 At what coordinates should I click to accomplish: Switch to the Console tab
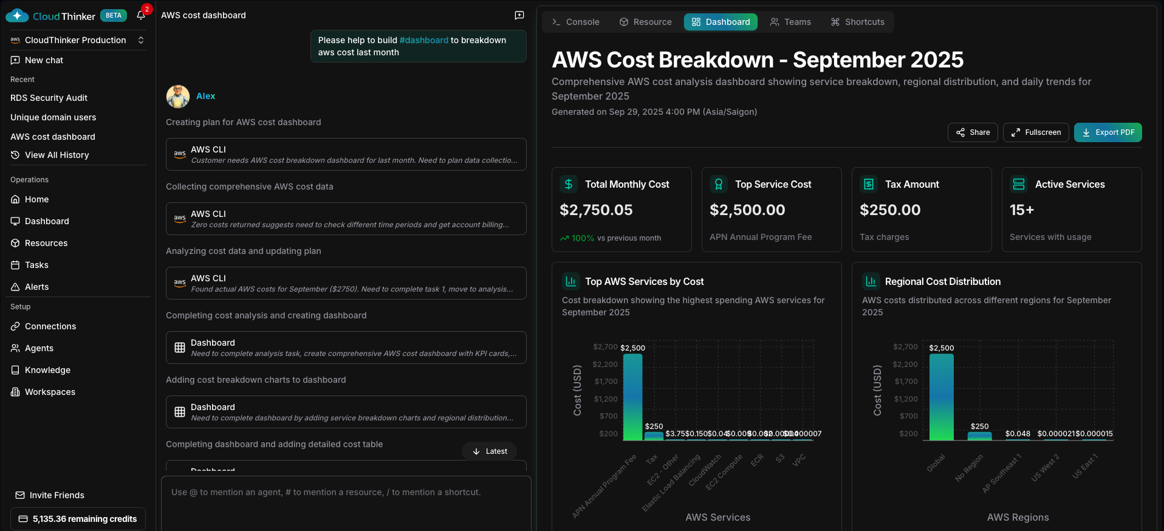click(575, 22)
